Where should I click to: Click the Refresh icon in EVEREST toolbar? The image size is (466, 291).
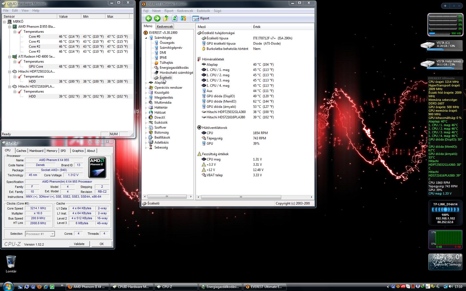coord(174,18)
